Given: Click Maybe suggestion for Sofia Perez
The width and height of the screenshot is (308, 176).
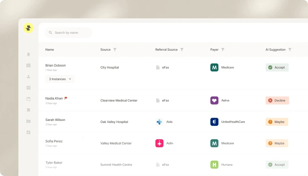Looking at the screenshot, I should click(277, 143).
